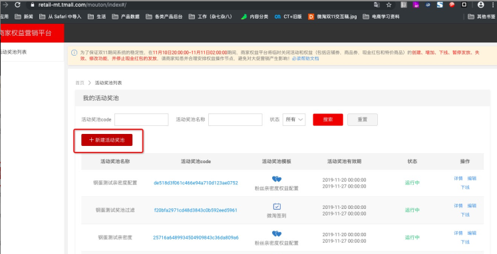Click 详情 for 钢蛋测试亲密度配置 row

pos(458,178)
